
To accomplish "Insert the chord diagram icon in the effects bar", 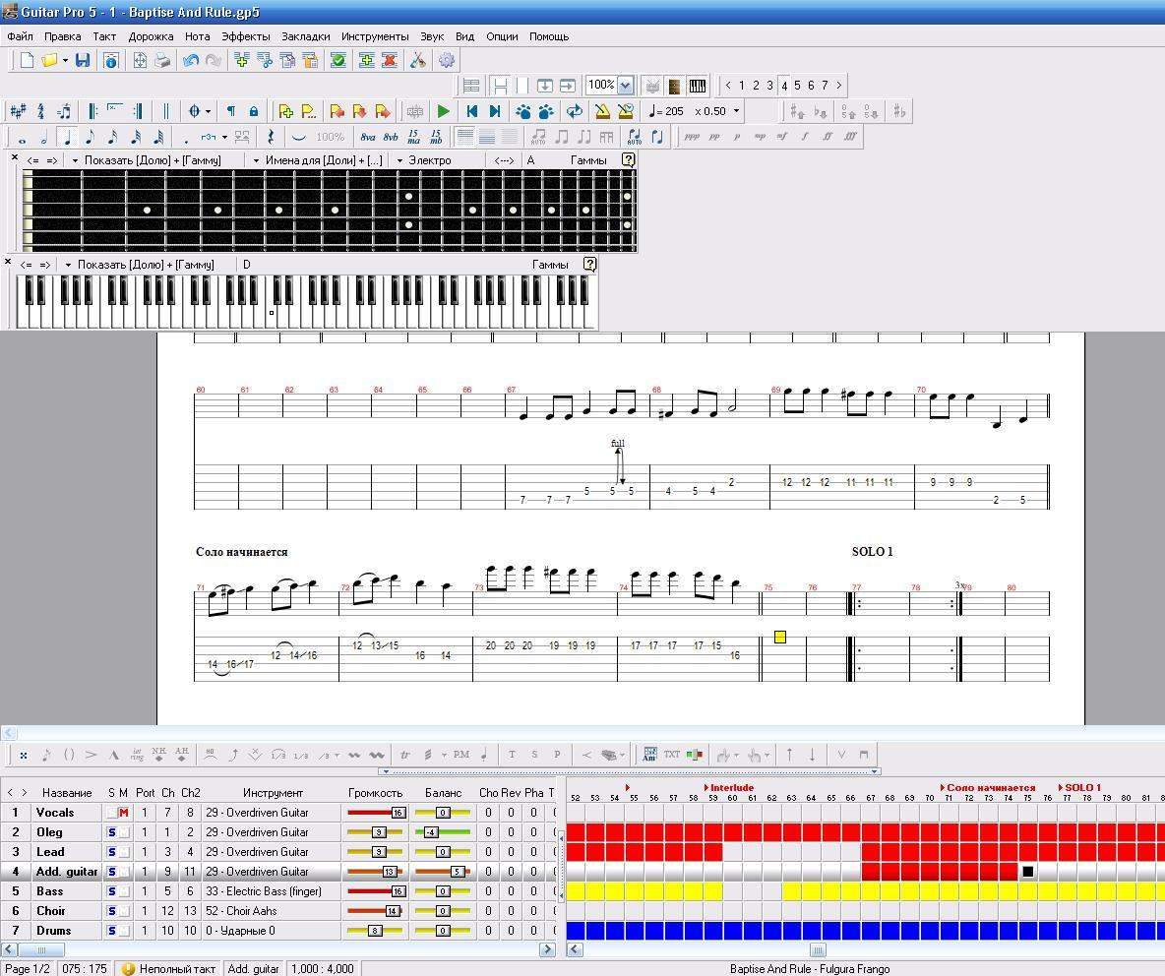I will [x=649, y=755].
